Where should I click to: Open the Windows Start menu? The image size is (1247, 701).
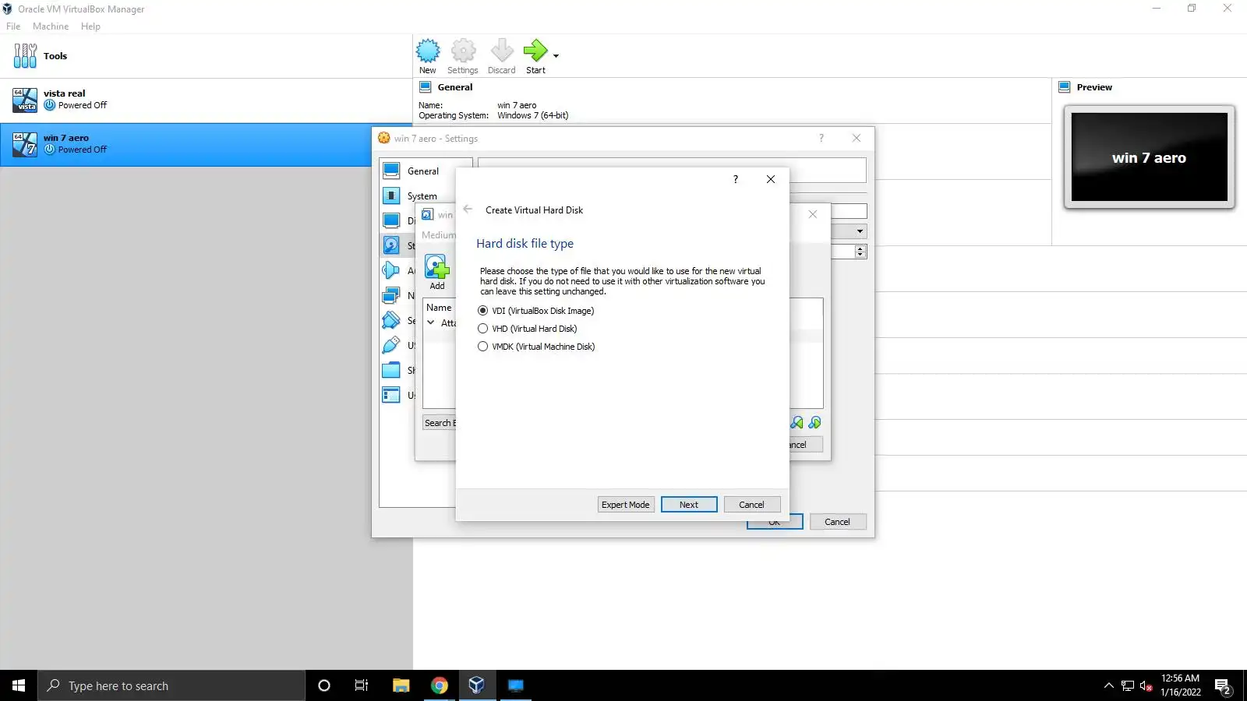pos(19,685)
